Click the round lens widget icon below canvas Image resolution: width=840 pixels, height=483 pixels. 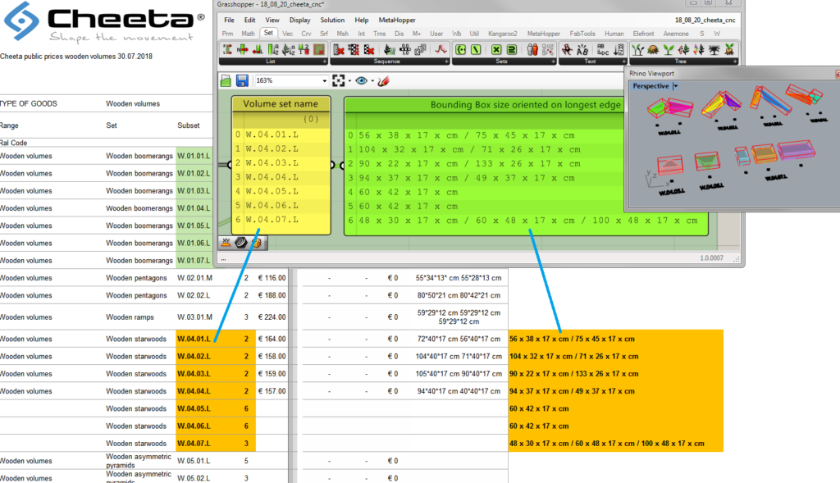tap(241, 243)
